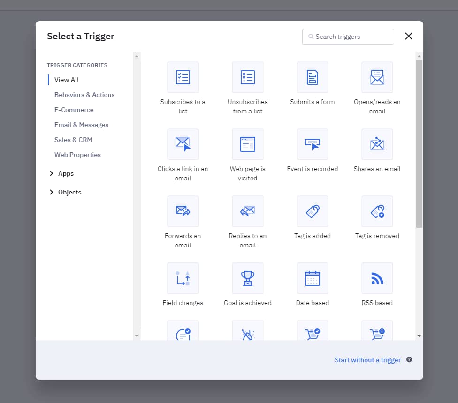Click the 'Shares an email' label text

(377, 169)
